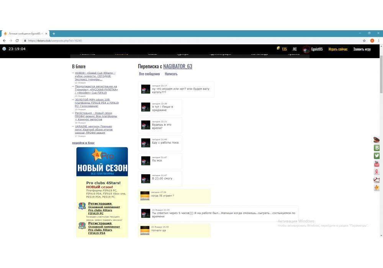Open blog post 'ЗОЛОТОЙ МЯЧ сезон 109'
This screenshot has width=383, height=268.
click(x=97, y=103)
